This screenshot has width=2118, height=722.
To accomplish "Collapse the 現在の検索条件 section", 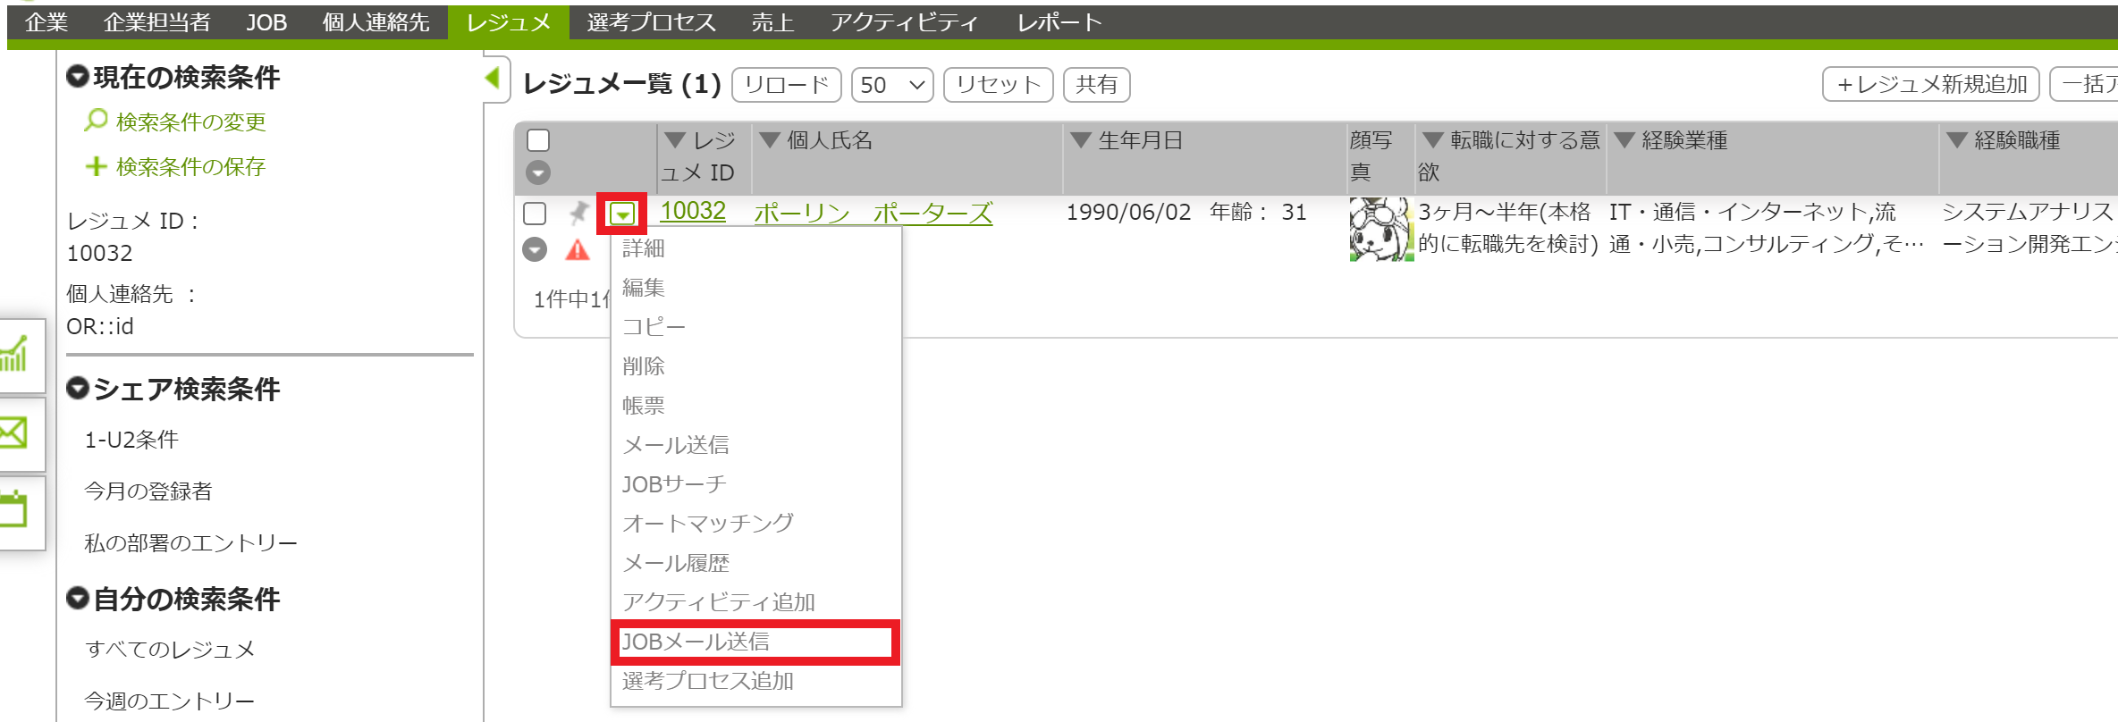I will click(78, 77).
